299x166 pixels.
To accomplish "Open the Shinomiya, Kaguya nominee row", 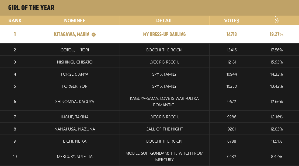I will coord(75,102).
